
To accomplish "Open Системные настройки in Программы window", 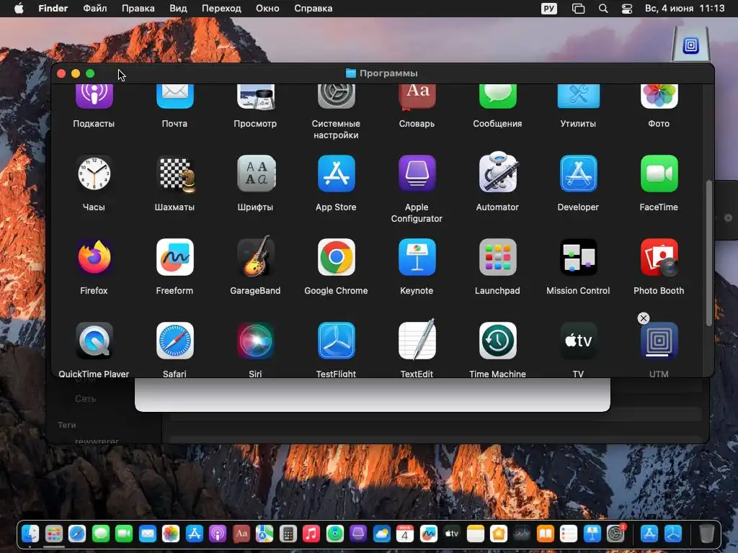I will click(336, 96).
